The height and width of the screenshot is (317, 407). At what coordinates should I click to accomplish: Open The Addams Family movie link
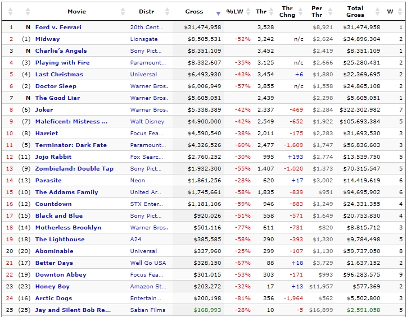click(x=67, y=192)
